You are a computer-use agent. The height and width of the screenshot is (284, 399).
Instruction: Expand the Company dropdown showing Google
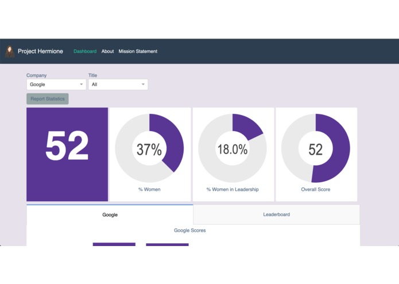pos(56,85)
